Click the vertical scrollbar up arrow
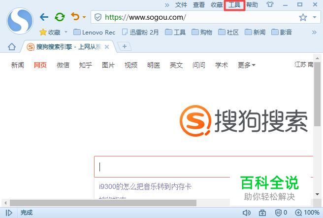 click(x=317, y=58)
